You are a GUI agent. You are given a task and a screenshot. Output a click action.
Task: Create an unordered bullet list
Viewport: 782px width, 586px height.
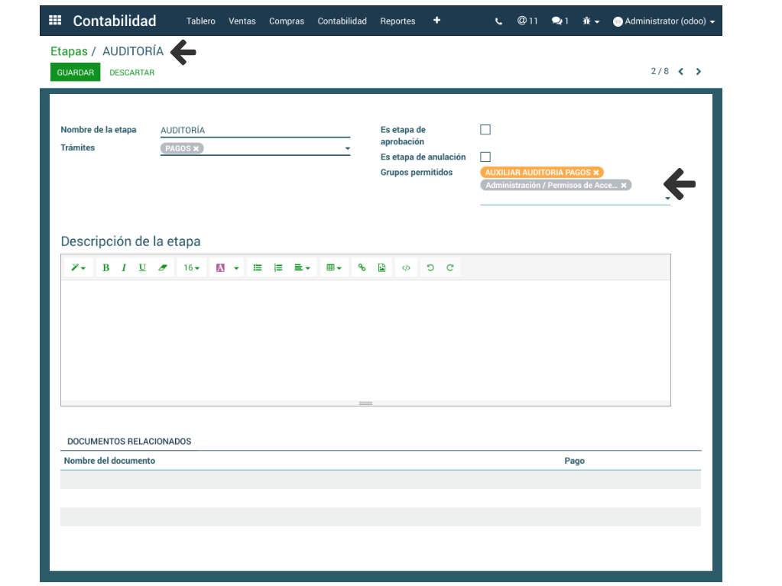[x=258, y=268]
